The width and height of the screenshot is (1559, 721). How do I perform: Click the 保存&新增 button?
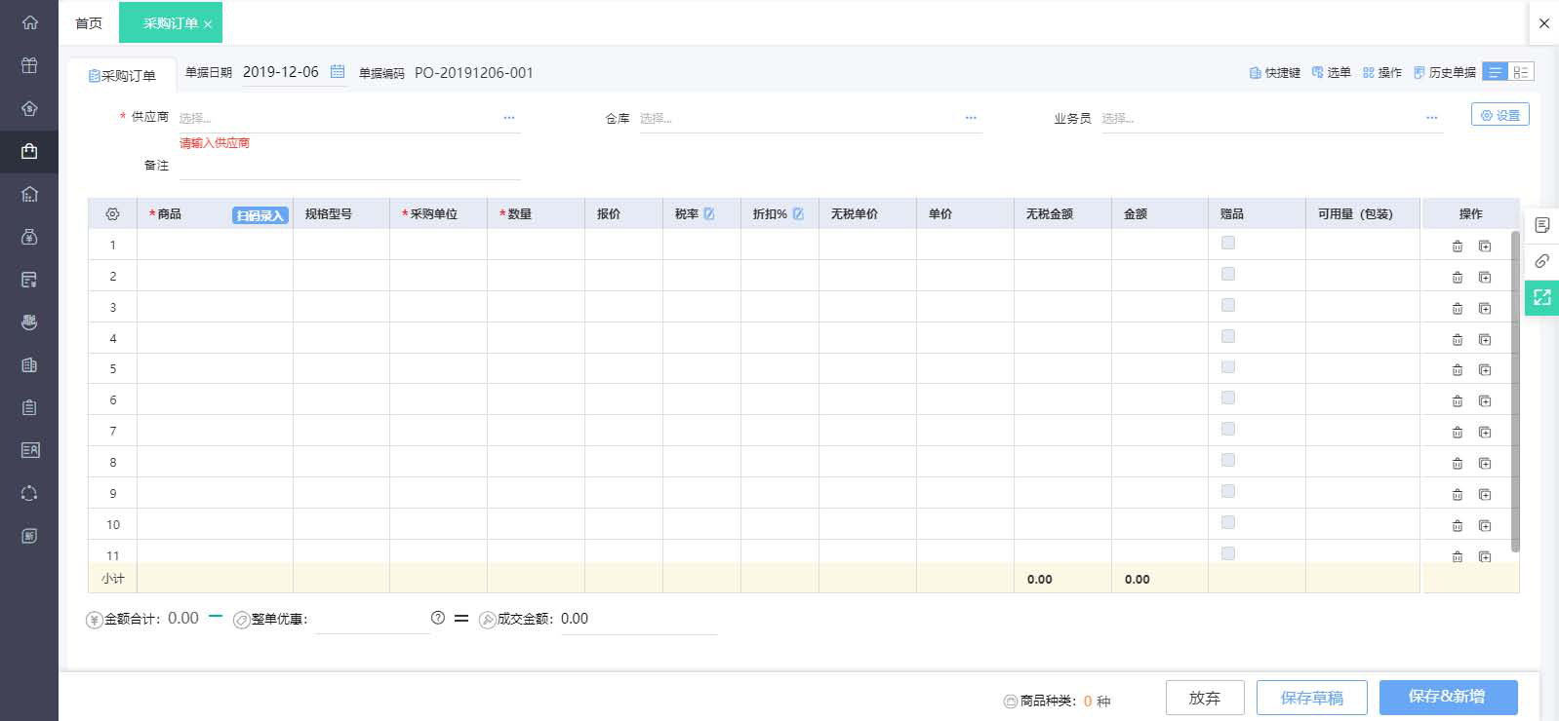coord(1448,698)
